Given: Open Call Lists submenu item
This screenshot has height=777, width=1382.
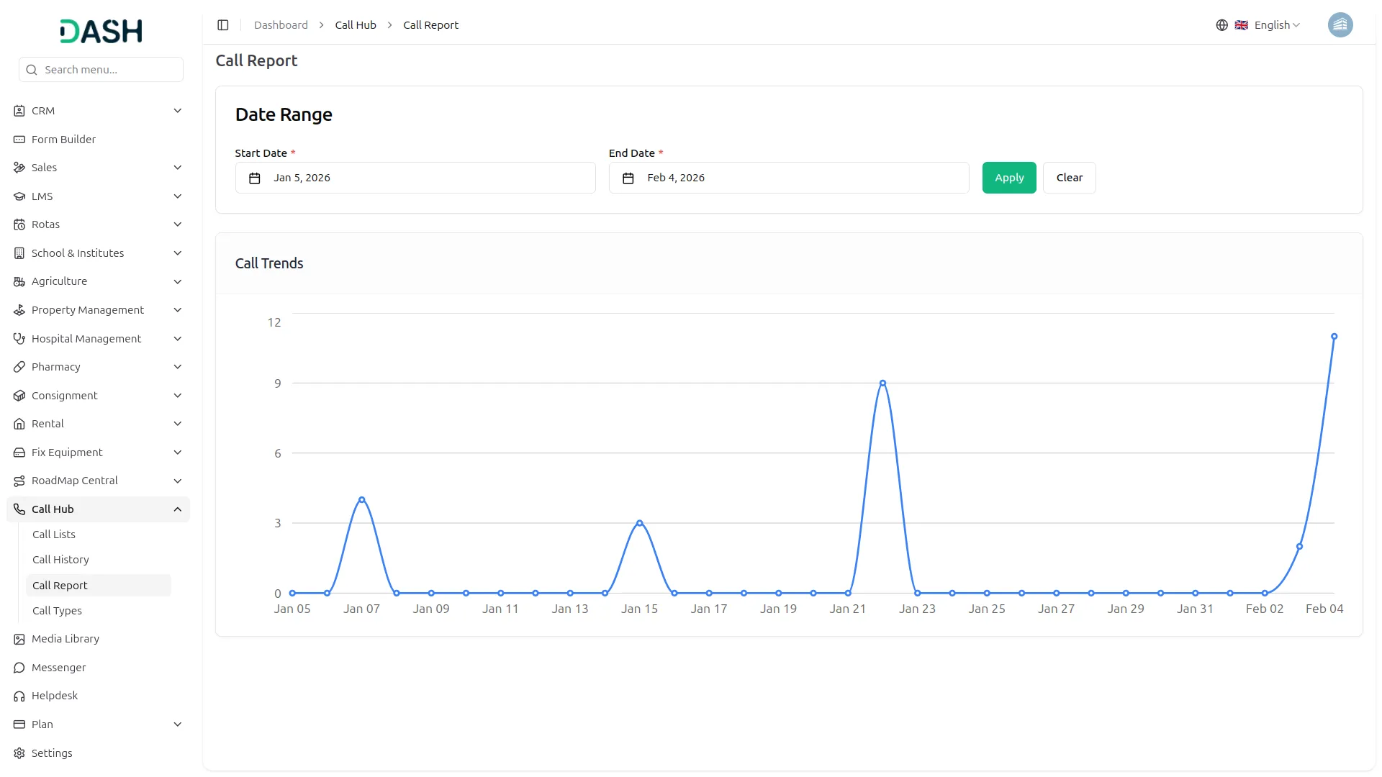Looking at the screenshot, I should point(54,535).
